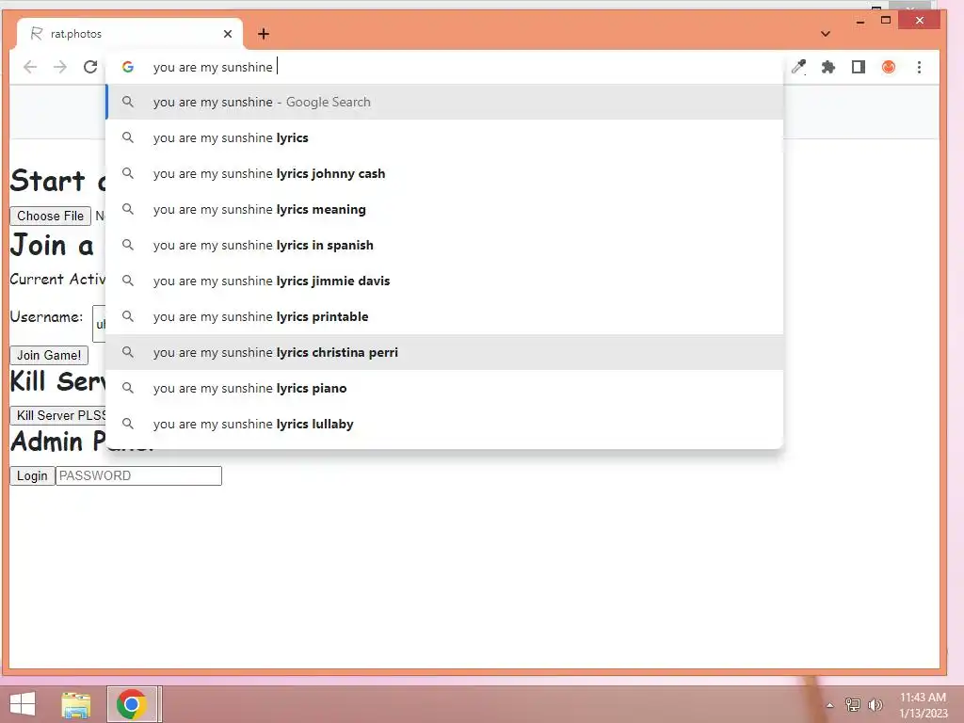Screen dimensions: 964x723
Task: Open the profile avatar icon
Action: [x=889, y=67]
